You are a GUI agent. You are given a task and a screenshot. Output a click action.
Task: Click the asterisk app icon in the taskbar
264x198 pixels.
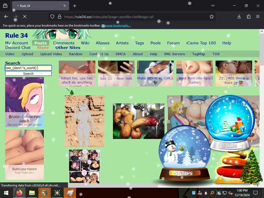[57, 193]
